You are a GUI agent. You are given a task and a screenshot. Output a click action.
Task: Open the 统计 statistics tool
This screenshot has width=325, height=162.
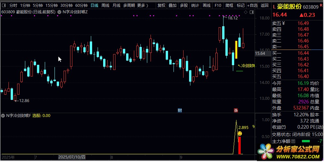[x=195, y=6]
